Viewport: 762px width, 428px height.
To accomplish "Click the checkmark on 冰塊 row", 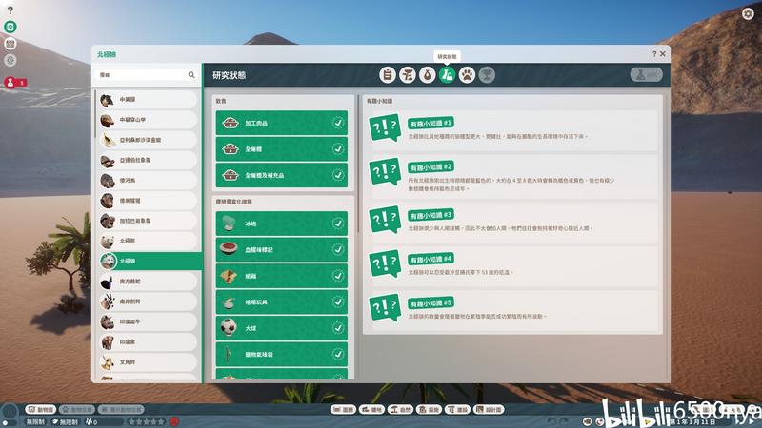I will [338, 224].
